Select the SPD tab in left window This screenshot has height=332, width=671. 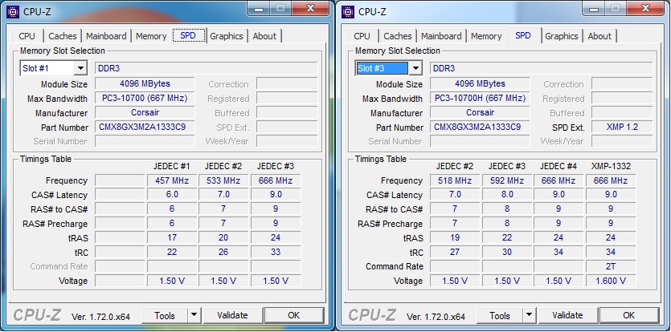coord(188,35)
